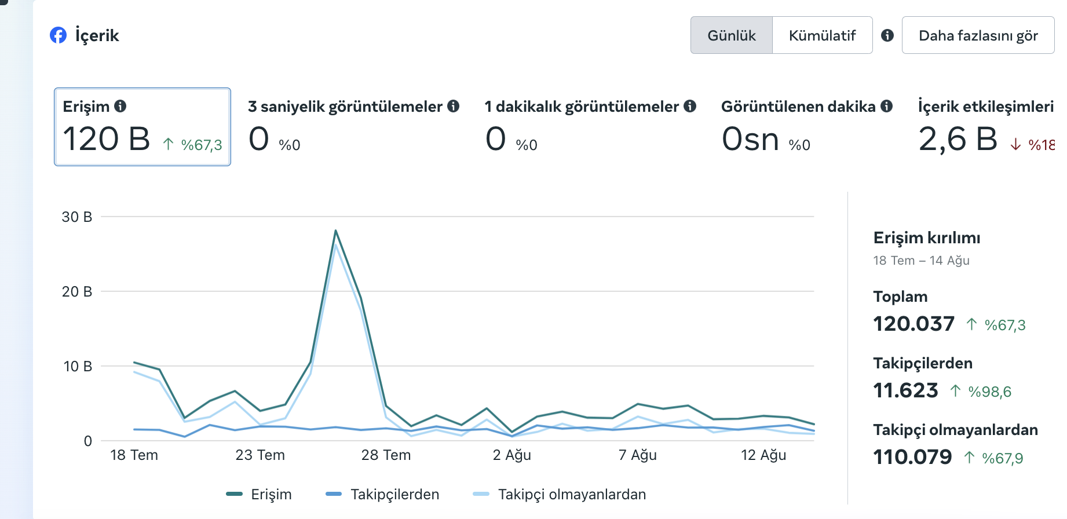The height and width of the screenshot is (519, 1067).
Task: Show info for 3 saniyelik görüntülemeler
Action: click(454, 106)
